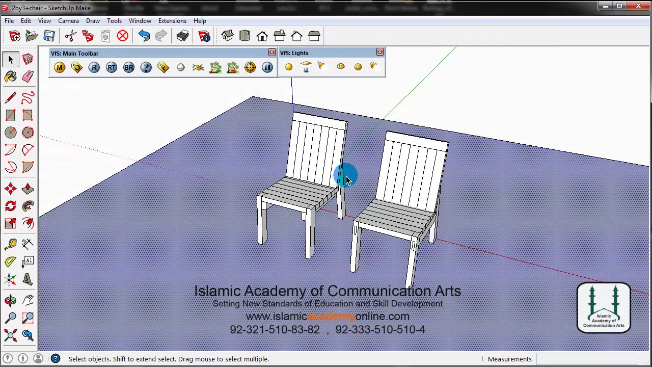This screenshot has width=652, height=367.
Task: Click the Make Component tool
Action: [x=28, y=60]
